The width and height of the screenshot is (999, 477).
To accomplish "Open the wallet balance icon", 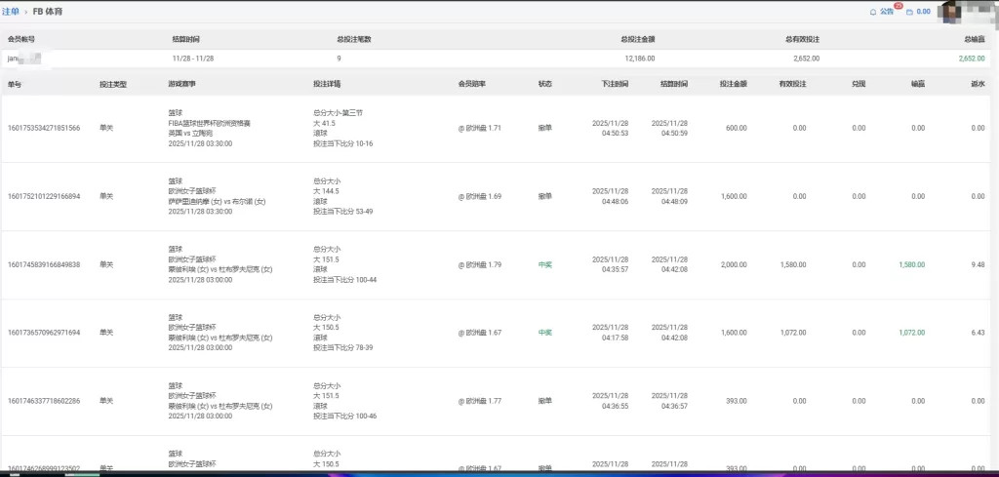I will [909, 12].
